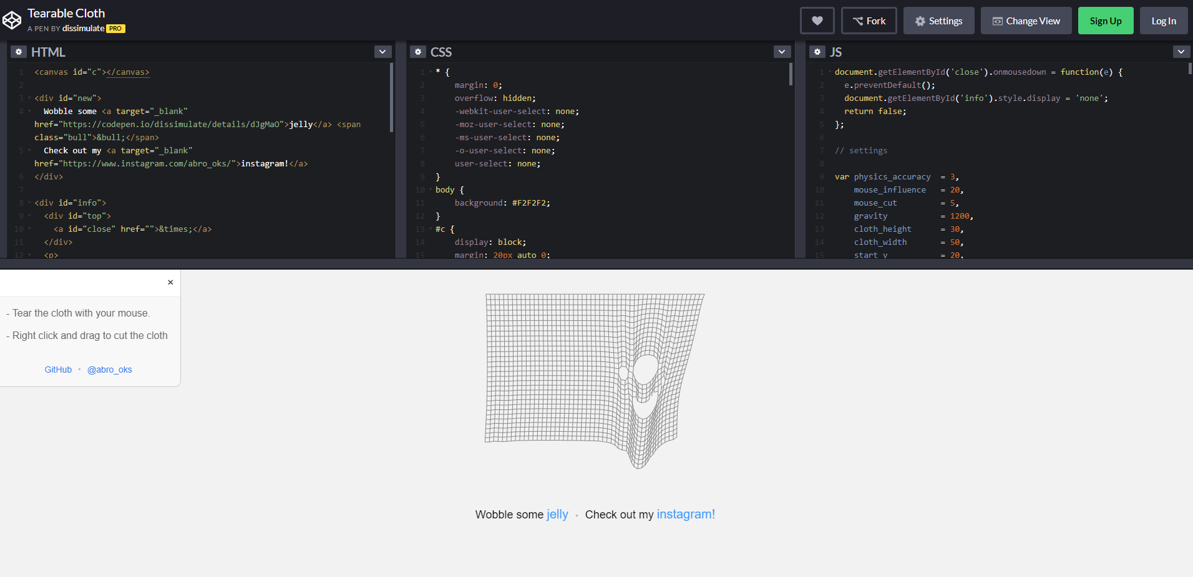Open the JS editor settings gear
This screenshot has width=1193, height=577.
(x=817, y=52)
